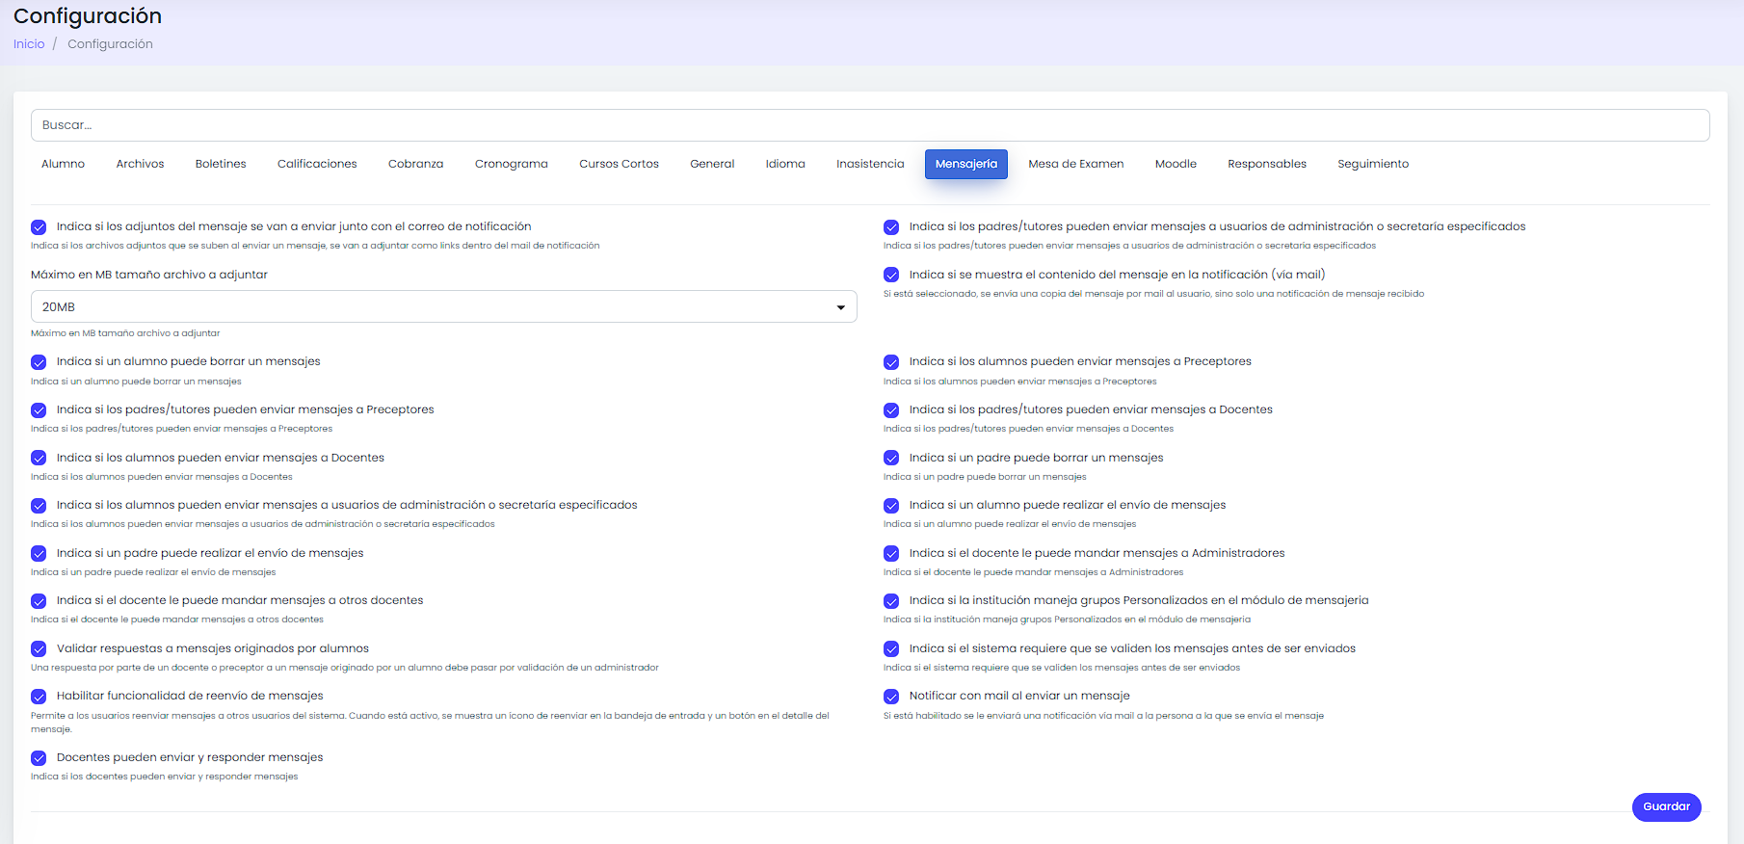
Task: Focus the Buscar search field
Action: [870, 125]
